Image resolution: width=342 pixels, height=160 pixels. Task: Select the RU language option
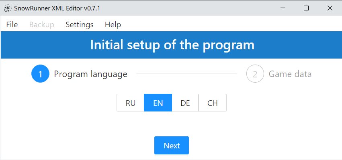131,103
